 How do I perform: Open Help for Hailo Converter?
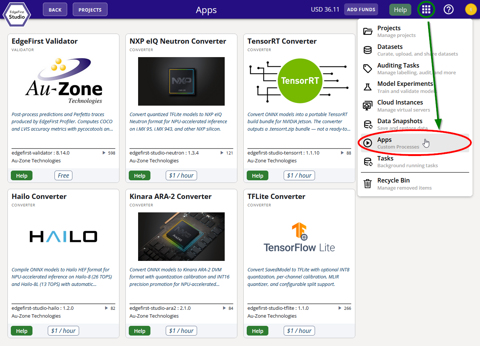pos(22,331)
